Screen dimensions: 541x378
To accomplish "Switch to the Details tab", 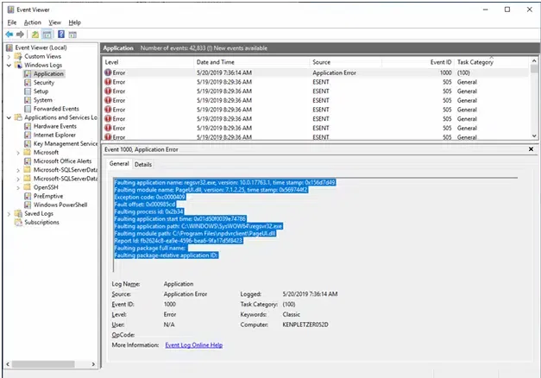I will (x=142, y=164).
